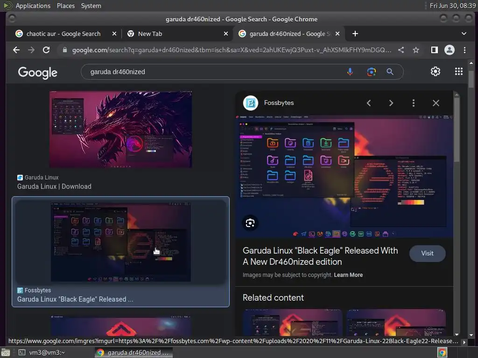View site information via lock icon
The width and height of the screenshot is (478, 358).
point(64,50)
